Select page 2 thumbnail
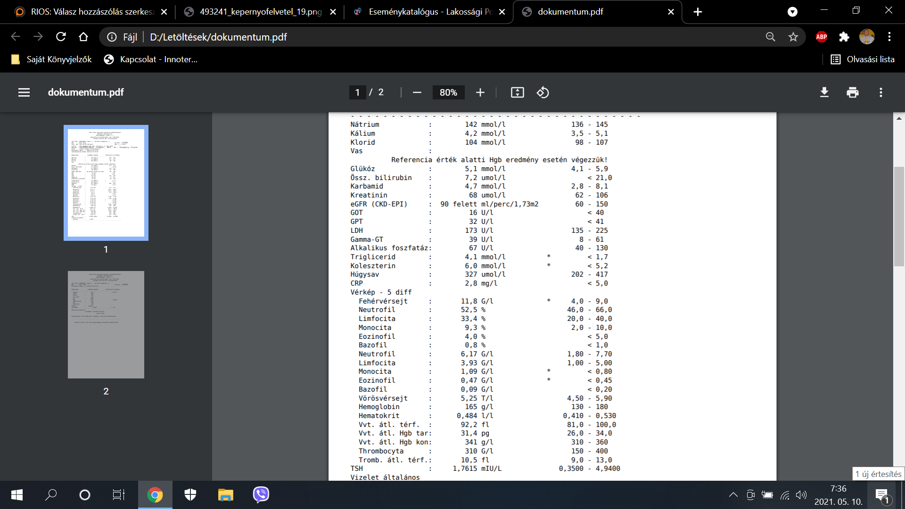The height and width of the screenshot is (509, 905). tap(106, 325)
